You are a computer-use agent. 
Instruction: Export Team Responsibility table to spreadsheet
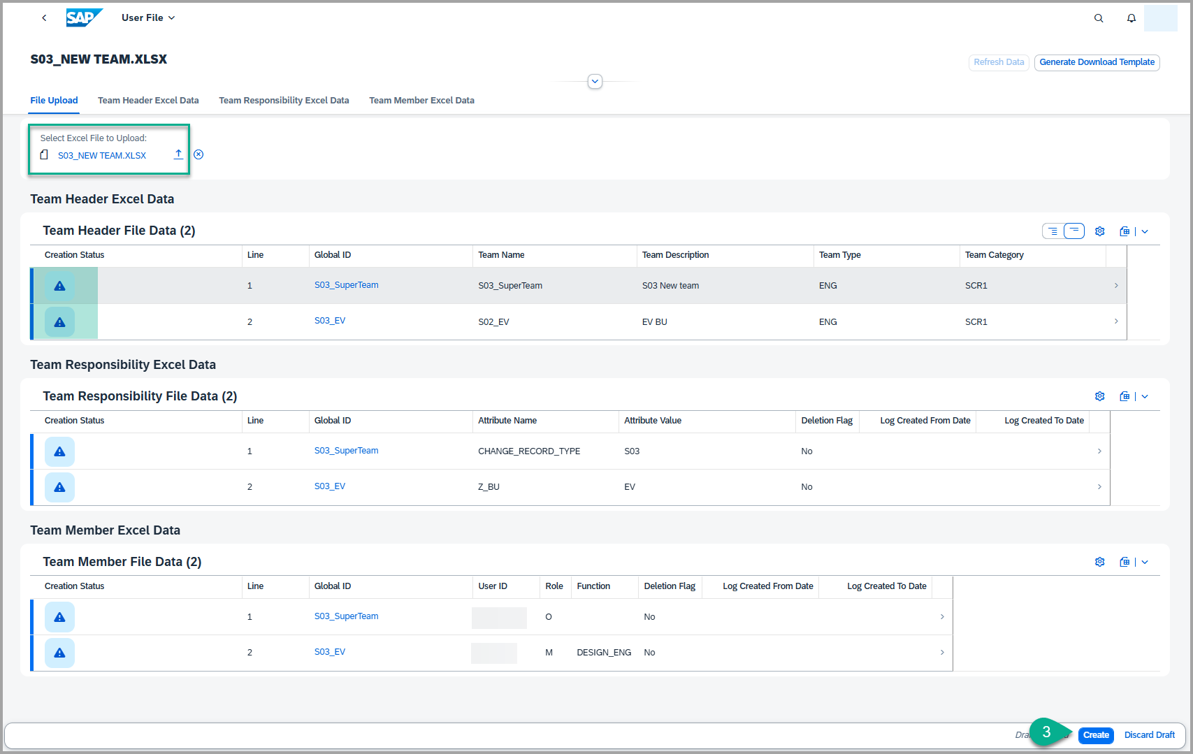click(x=1124, y=397)
